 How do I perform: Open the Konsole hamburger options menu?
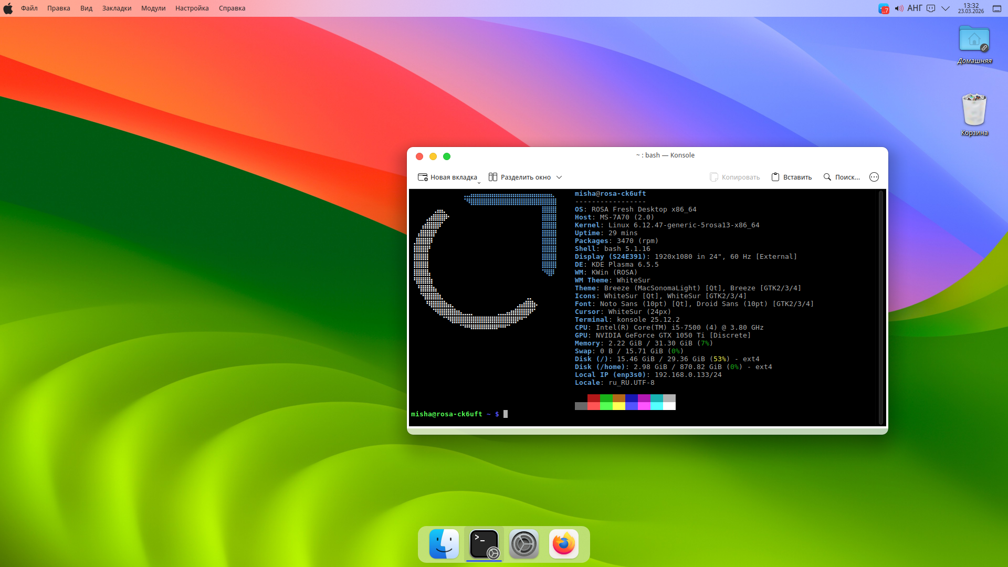[874, 177]
